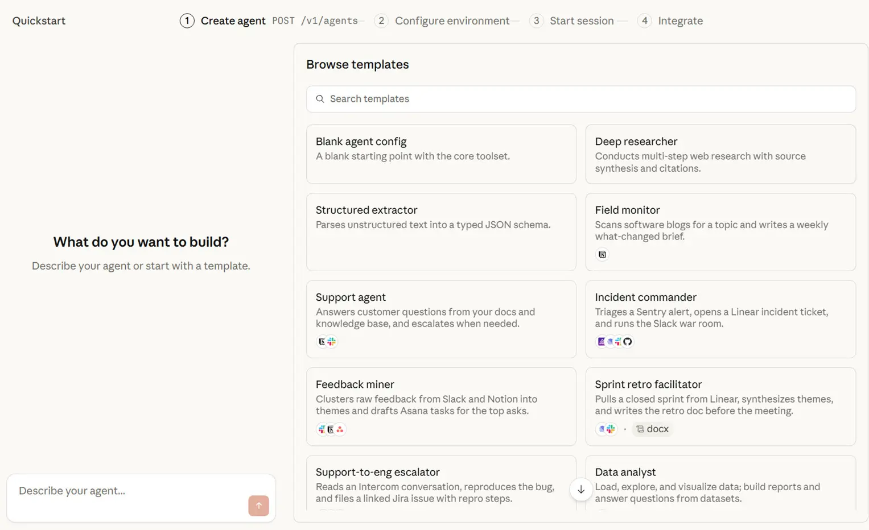The height and width of the screenshot is (530, 869).
Task: Focus the Search templates field
Action: coord(581,99)
